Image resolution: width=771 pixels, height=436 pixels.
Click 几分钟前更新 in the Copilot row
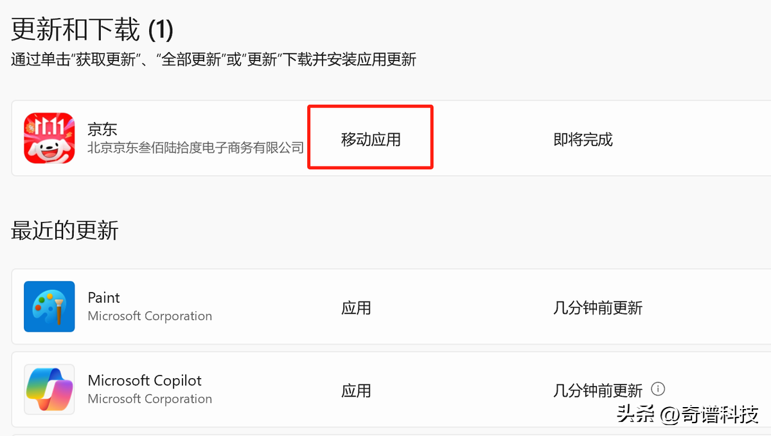point(598,390)
